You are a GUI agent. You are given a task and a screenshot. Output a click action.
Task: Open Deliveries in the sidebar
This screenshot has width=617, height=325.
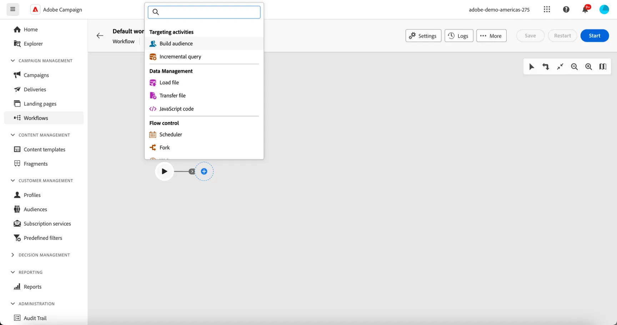[x=44, y=89]
